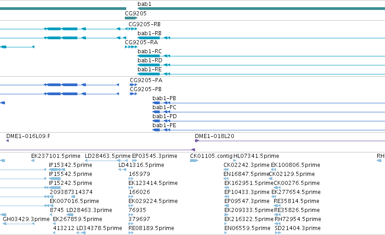Select the DME1-016L09.F clone label
385x235 pixels.
click(28, 136)
